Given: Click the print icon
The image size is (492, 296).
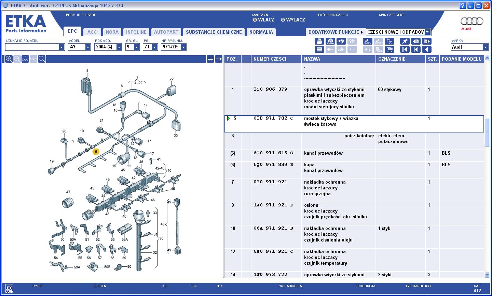Looking at the screenshot, I should pyautogui.click(x=319, y=41).
